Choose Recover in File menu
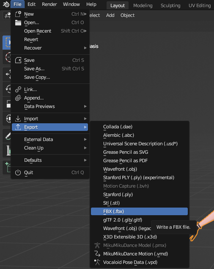 50,48
